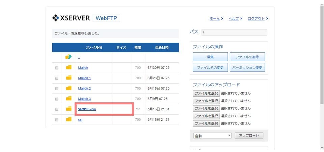Click the parent directory up-arrow folder icon
324x152 pixels.
69,57
